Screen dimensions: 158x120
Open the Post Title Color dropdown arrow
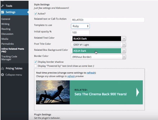point(124,45)
